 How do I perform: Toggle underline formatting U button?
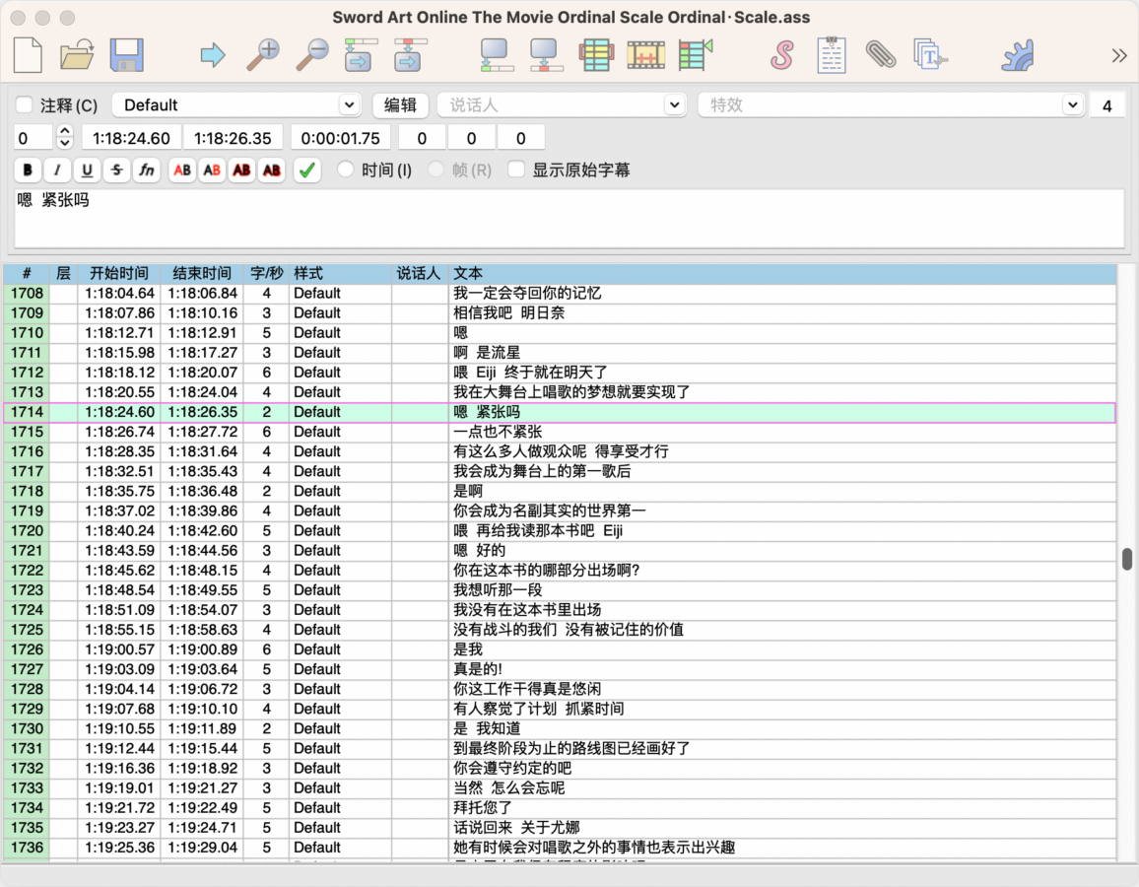(x=87, y=170)
